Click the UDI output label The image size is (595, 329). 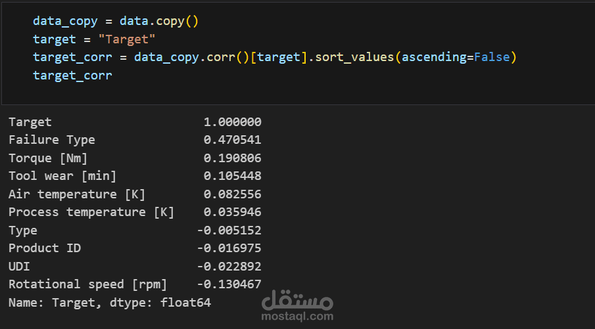coord(19,267)
